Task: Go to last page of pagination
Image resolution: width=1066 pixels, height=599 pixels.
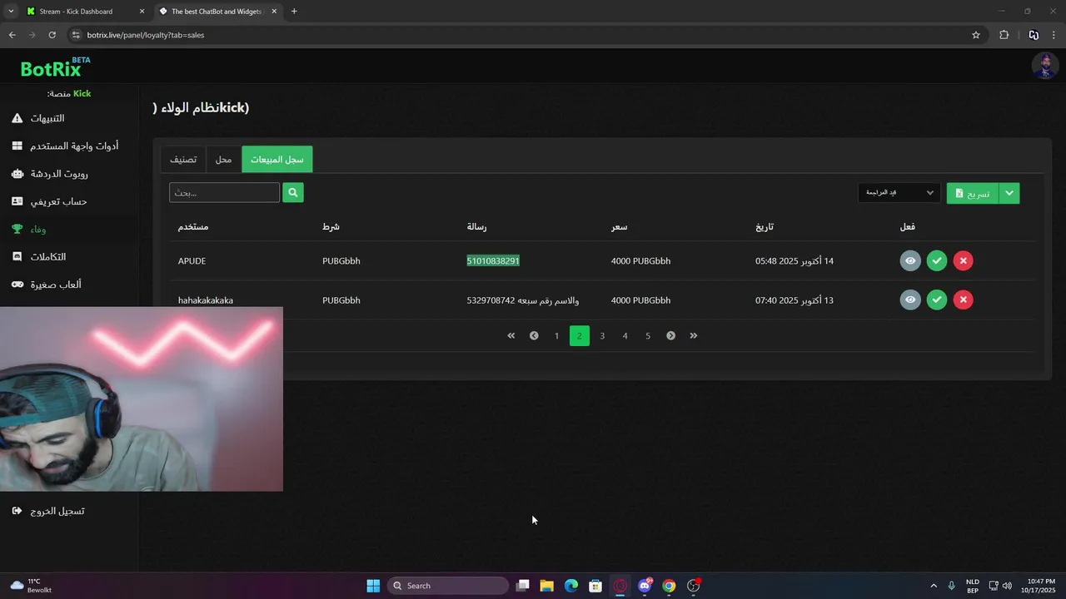Action: point(693,335)
